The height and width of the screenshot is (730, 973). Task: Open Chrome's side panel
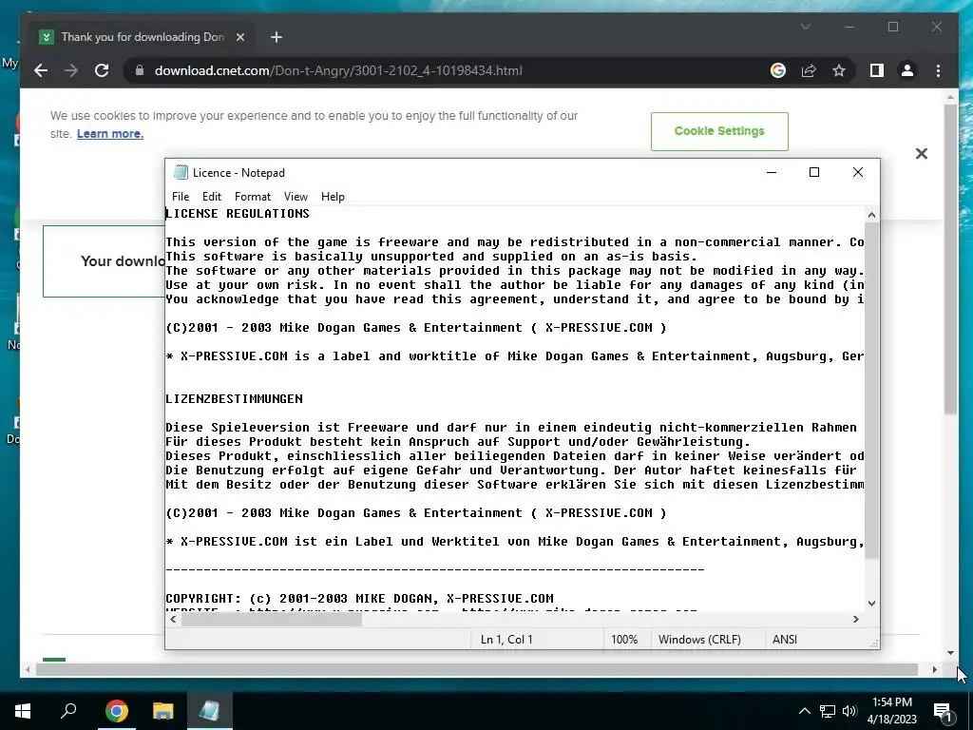(x=877, y=70)
